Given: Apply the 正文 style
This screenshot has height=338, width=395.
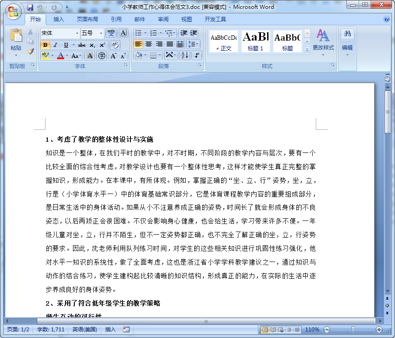Looking at the screenshot, I should (224, 42).
